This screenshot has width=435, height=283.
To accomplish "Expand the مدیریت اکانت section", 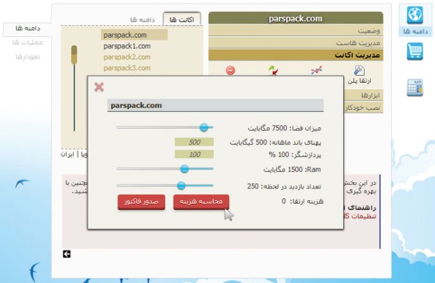I will tap(296, 55).
